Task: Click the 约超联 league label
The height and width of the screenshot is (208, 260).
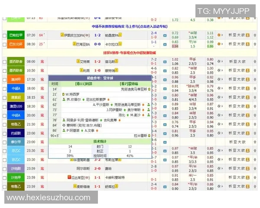Action: pos(16,133)
